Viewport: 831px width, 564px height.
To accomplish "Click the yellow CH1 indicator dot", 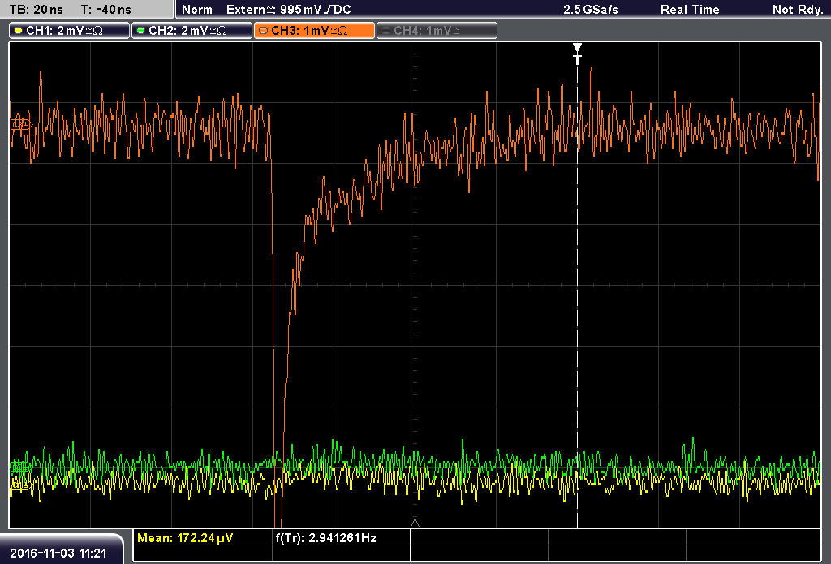I will (19, 31).
